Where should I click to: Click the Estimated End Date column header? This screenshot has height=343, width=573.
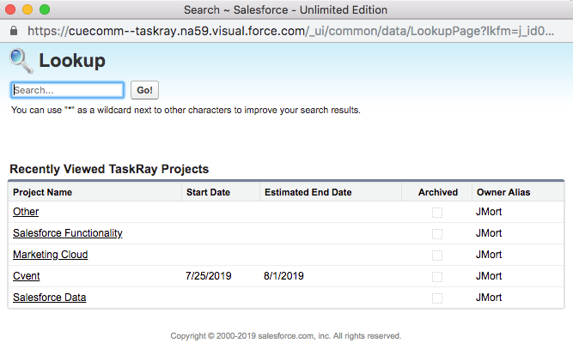pyautogui.click(x=308, y=192)
